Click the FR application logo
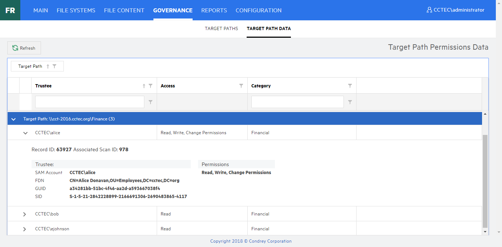 [10, 10]
